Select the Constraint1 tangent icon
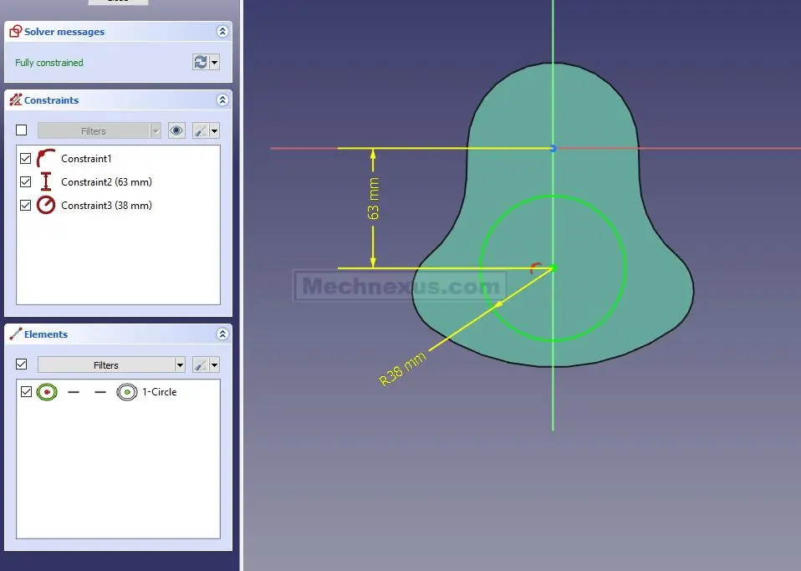 point(46,158)
